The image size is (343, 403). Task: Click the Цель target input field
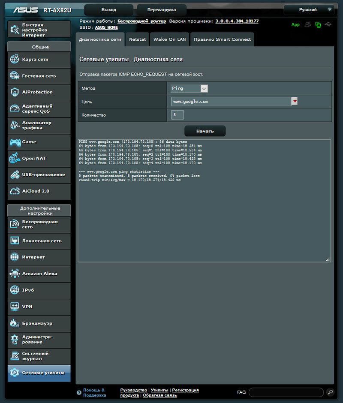(231, 101)
